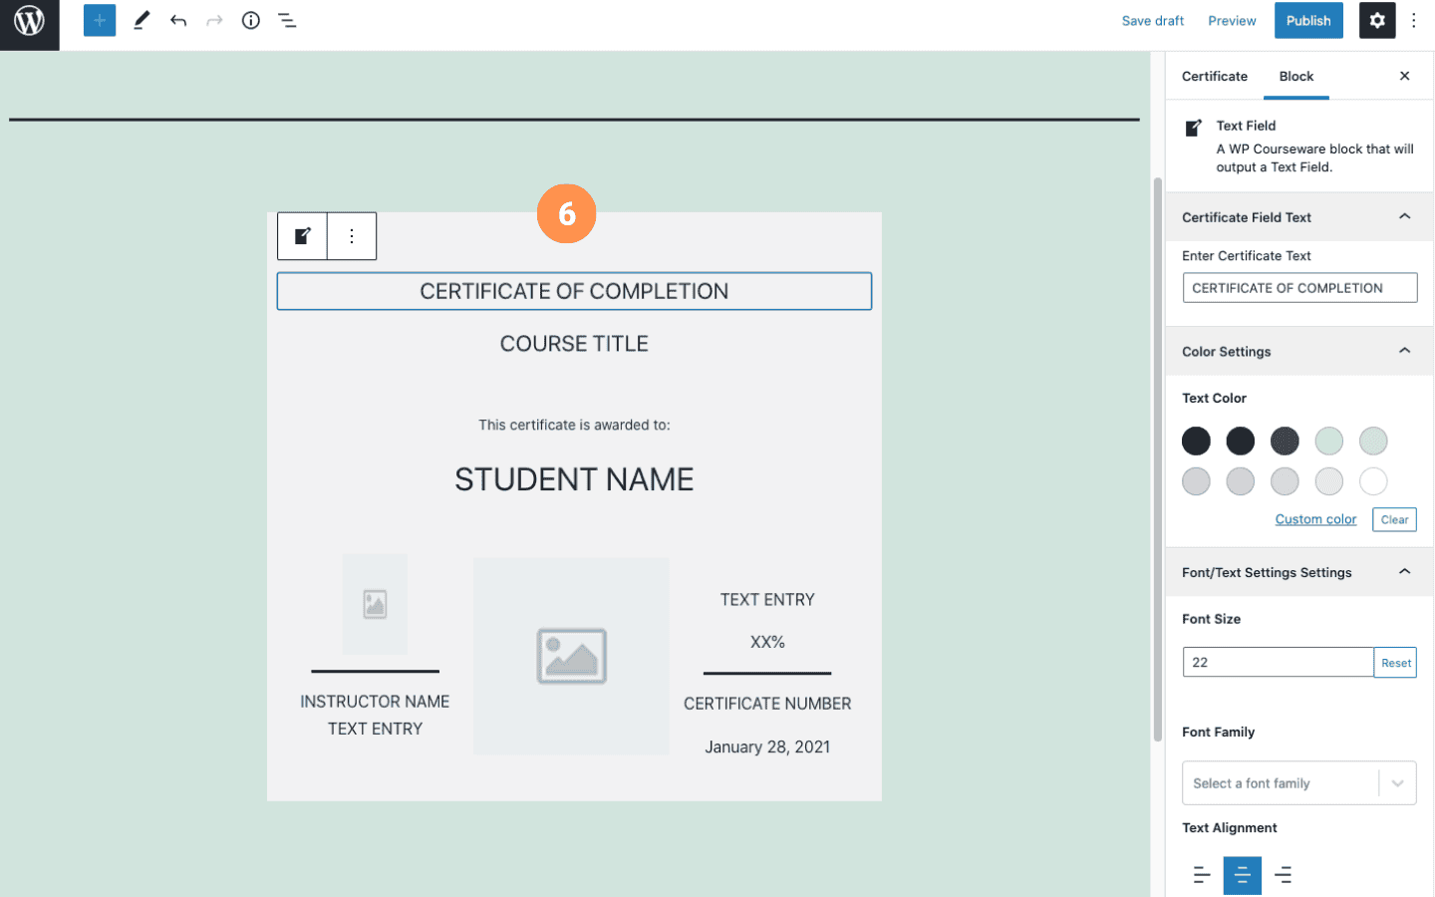
Task: Select the XX% block
Action: pyautogui.click(x=767, y=642)
